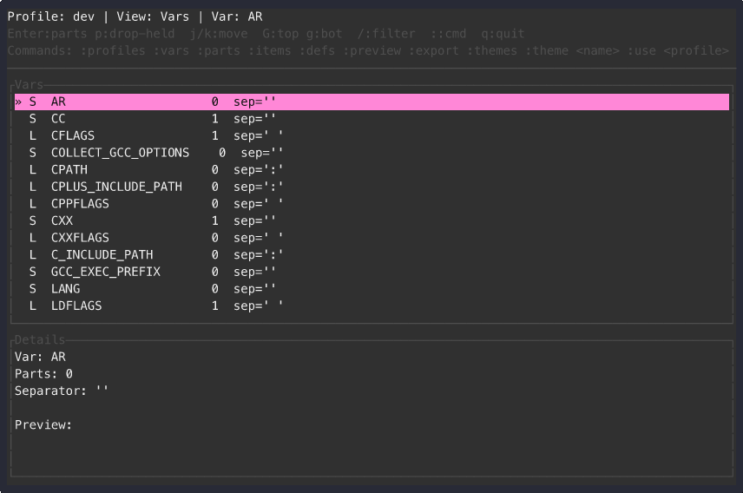Click the ":items" command hint

pyautogui.click(x=270, y=50)
